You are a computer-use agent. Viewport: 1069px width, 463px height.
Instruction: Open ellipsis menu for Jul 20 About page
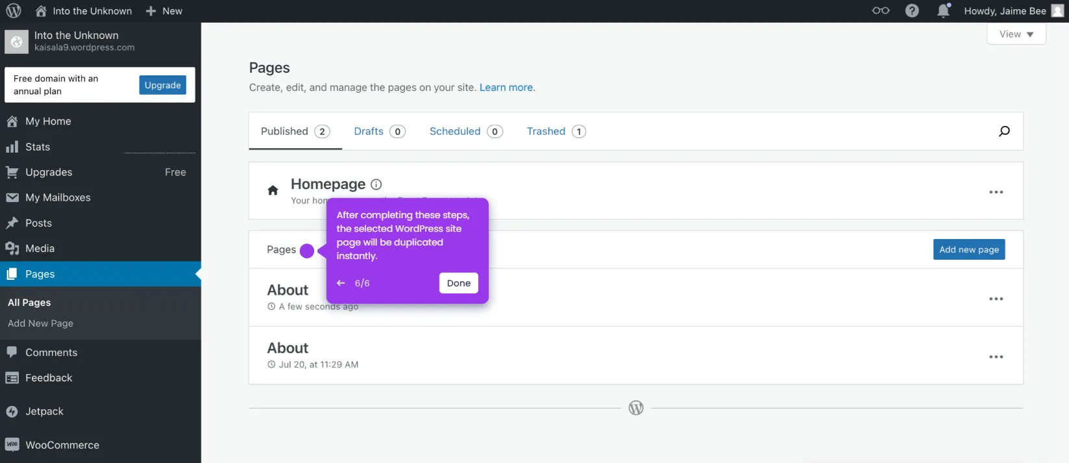pos(996,357)
